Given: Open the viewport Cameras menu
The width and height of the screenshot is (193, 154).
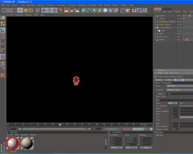Looking at the screenshot, I should click(19, 15).
